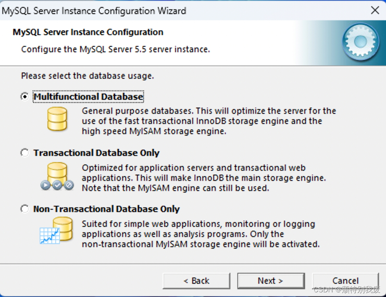Select Transactional Database Only
The image size is (386, 297).
[24, 152]
